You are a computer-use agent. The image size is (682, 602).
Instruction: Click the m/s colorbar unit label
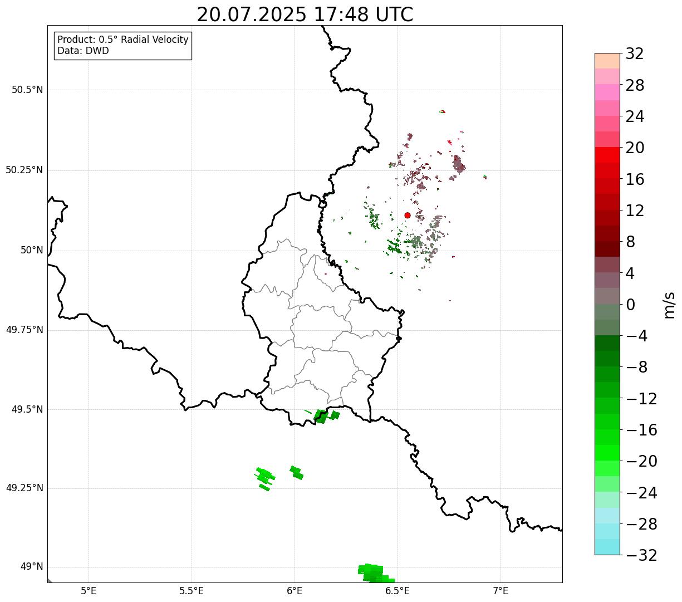(x=669, y=305)
